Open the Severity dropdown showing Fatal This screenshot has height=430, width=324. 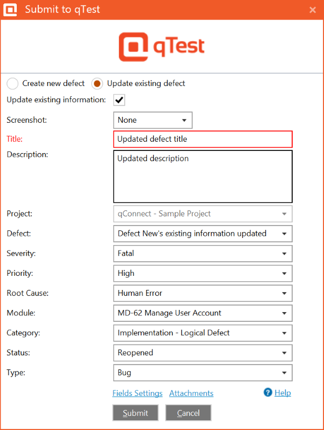pyautogui.click(x=203, y=253)
